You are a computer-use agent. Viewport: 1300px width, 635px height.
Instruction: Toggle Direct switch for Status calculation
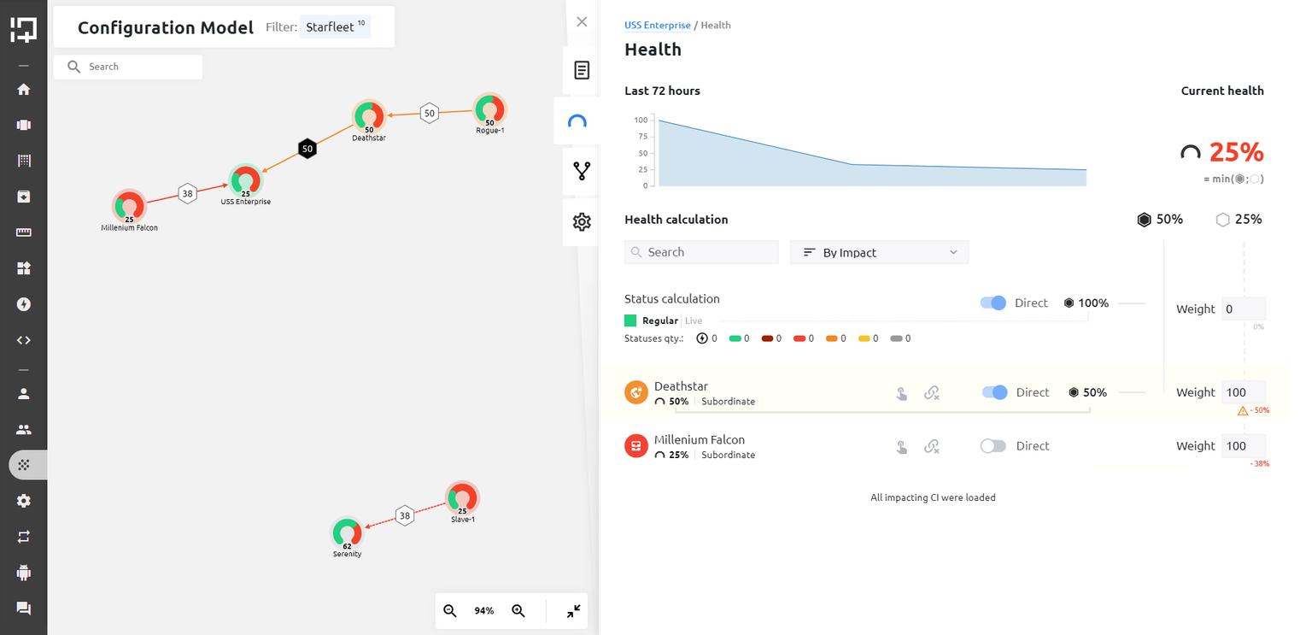click(993, 303)
